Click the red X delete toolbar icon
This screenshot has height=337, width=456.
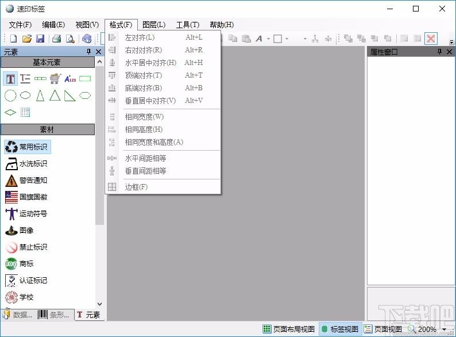pyautogui.click(x=431, y=39)
